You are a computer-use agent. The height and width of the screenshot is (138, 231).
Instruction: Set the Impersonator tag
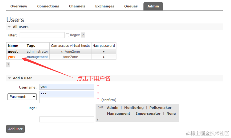point(148,114)
